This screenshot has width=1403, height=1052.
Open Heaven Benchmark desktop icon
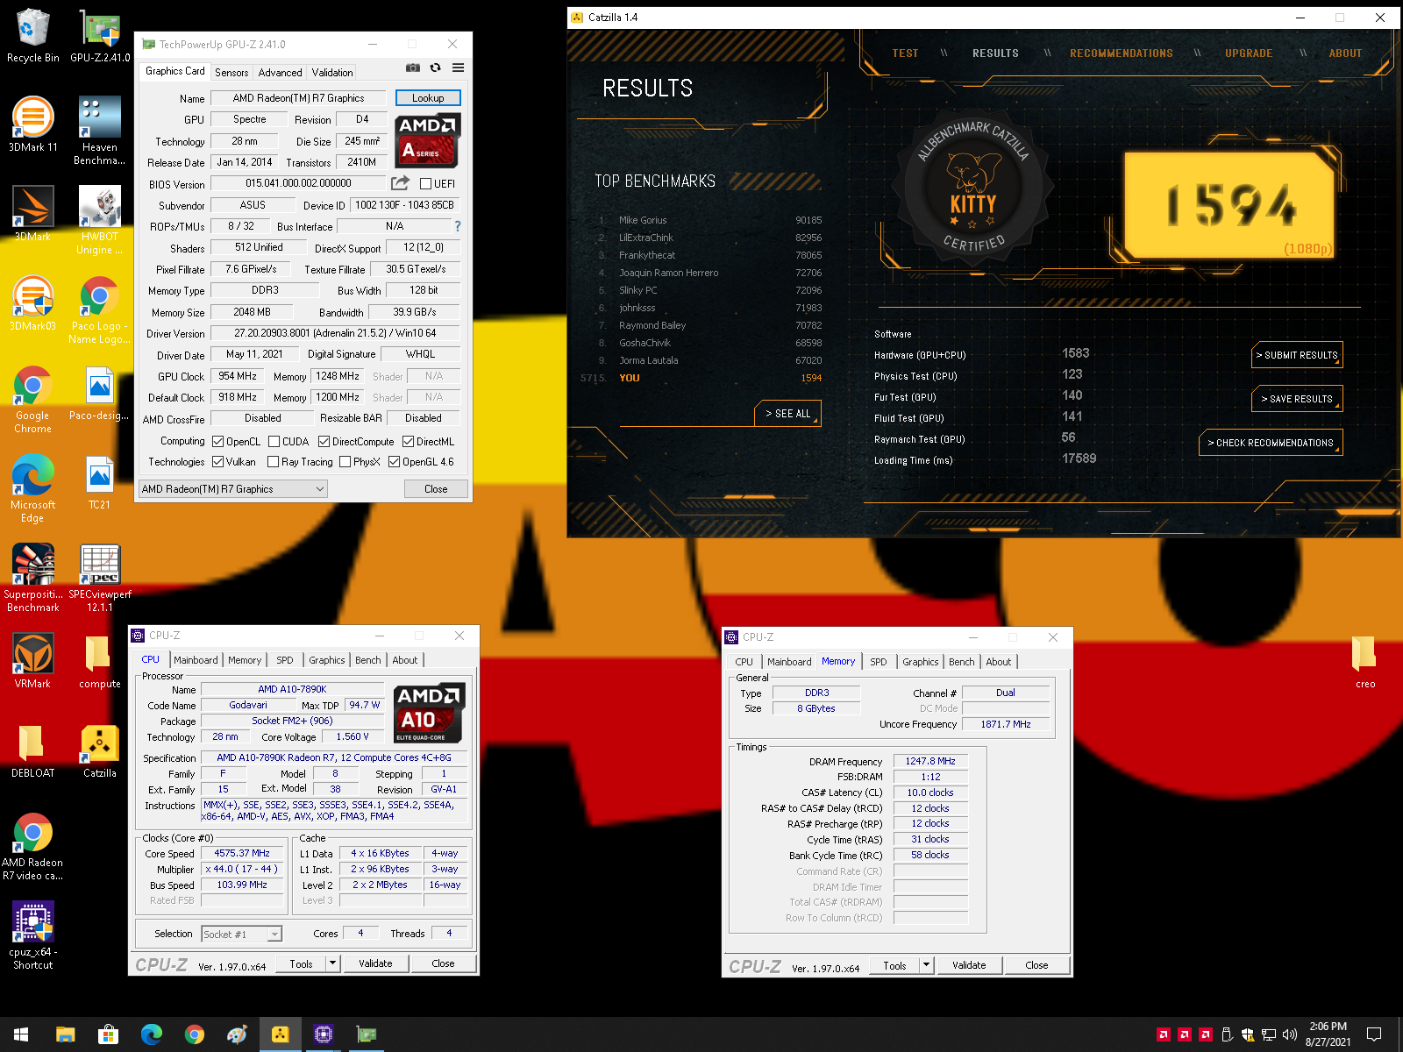click(100, 131)
